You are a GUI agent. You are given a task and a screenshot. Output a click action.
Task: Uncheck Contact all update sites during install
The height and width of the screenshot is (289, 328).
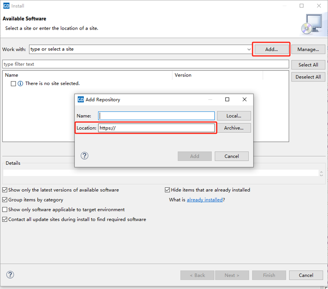tap(5, 220)
